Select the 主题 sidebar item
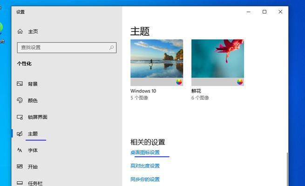This screenshot has height=186, width=305. point(33,134)
